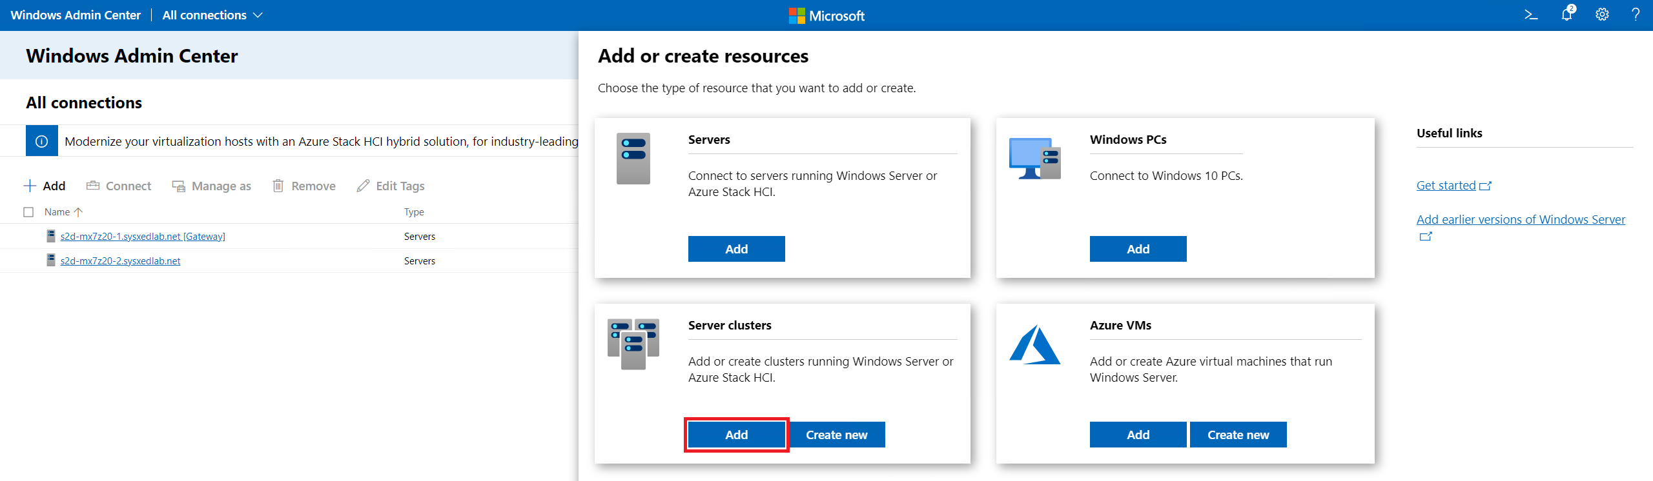Image resolution: width=1653 pixels, height=481 pixels.
Task: Open s2d-mx7z20-1.sysxedlab.net [Gateway] connection
Action: pyautogui.click(x=143, y=237)
